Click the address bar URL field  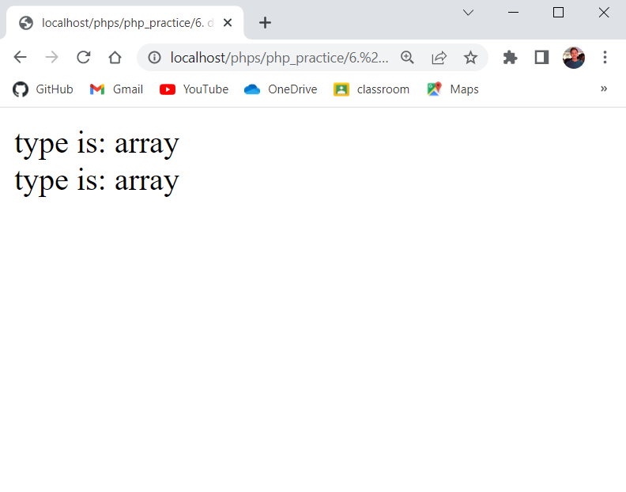click(x=277, y=57)
